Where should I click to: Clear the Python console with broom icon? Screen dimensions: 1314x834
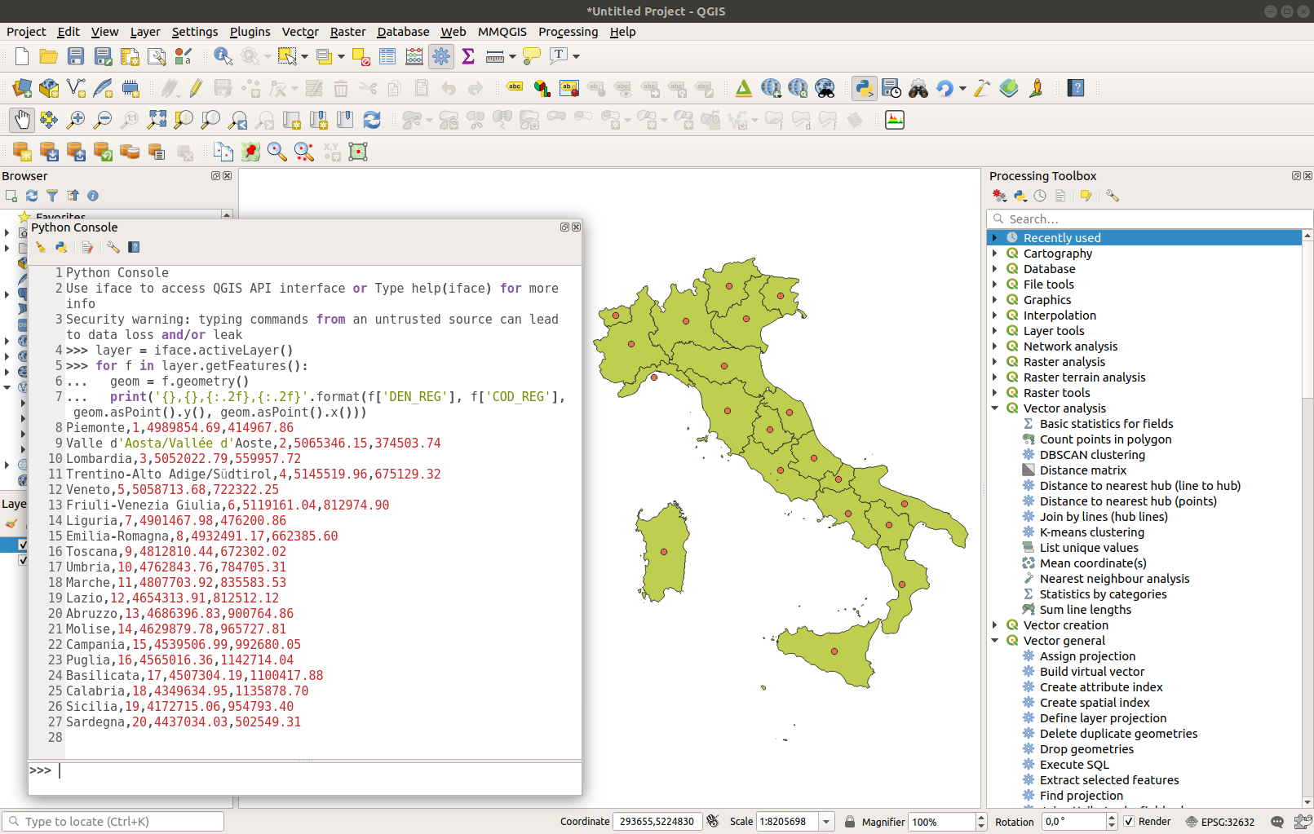(x=40, y=247)
